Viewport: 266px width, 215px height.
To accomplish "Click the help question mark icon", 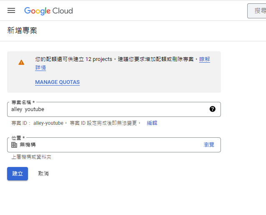I will coord(213,109).
